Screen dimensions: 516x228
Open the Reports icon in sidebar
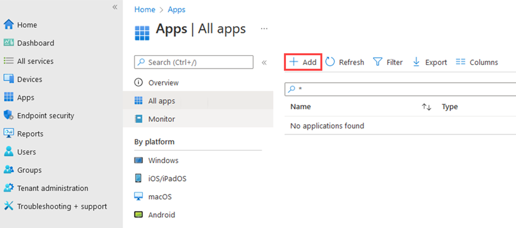[x=8, y=133]
